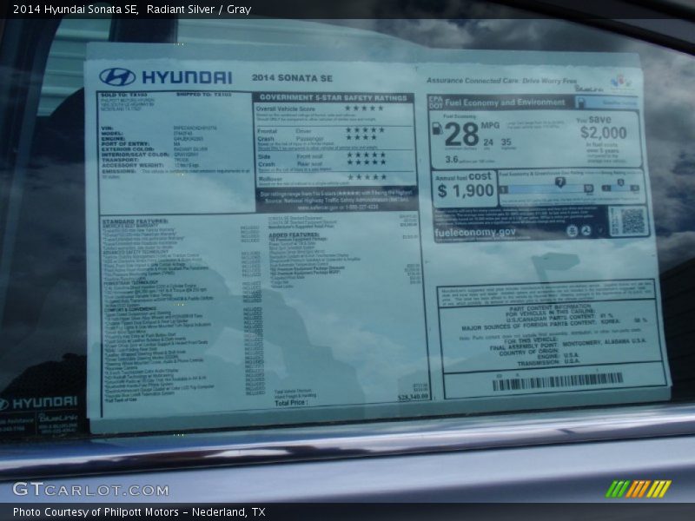Click the '$2,000' savings amount
The image size is (695, 521).
click(x=603, y=133)
